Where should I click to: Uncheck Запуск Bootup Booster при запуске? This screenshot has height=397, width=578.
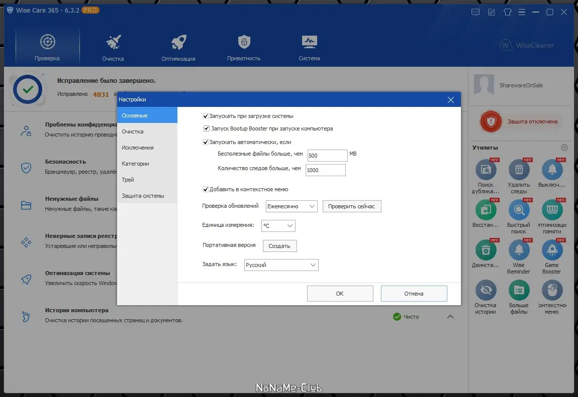click(207, 128)
